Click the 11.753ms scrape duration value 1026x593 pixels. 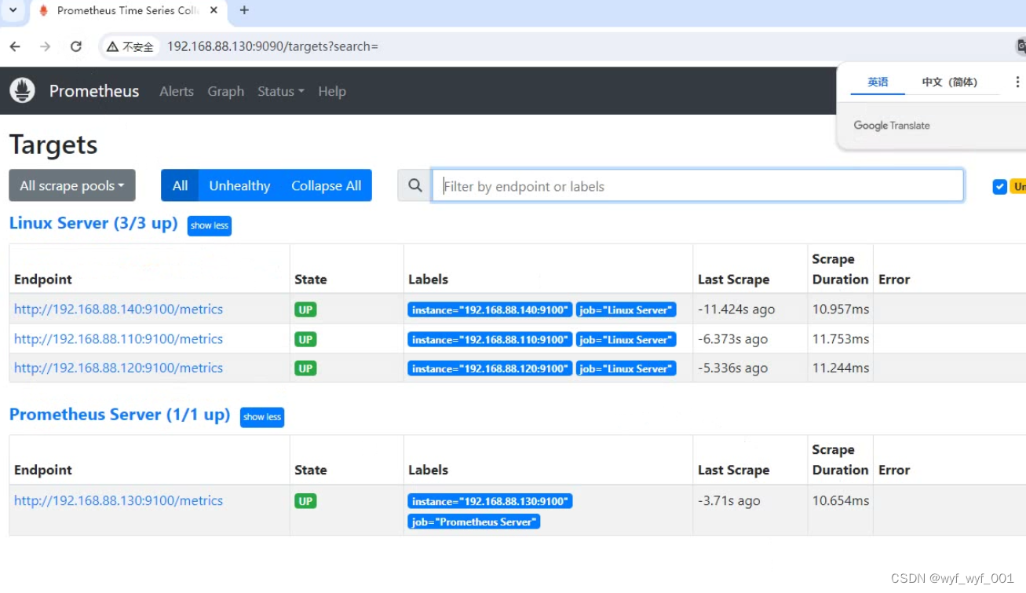point(841,339)
